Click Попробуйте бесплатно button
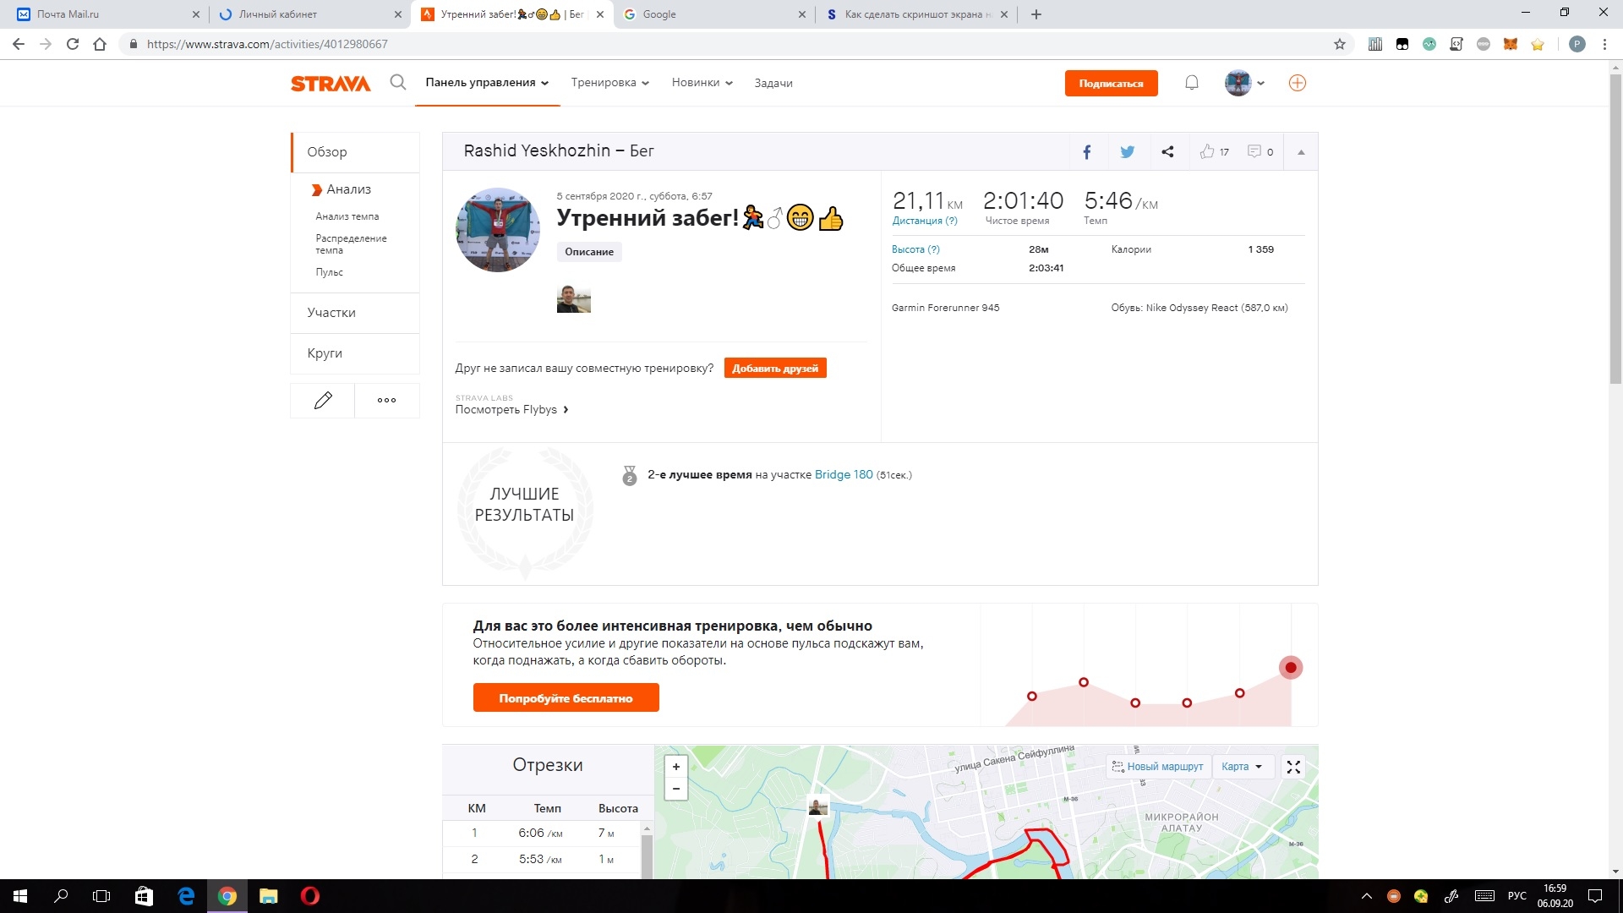1623x913 pixels. point(566,698)
